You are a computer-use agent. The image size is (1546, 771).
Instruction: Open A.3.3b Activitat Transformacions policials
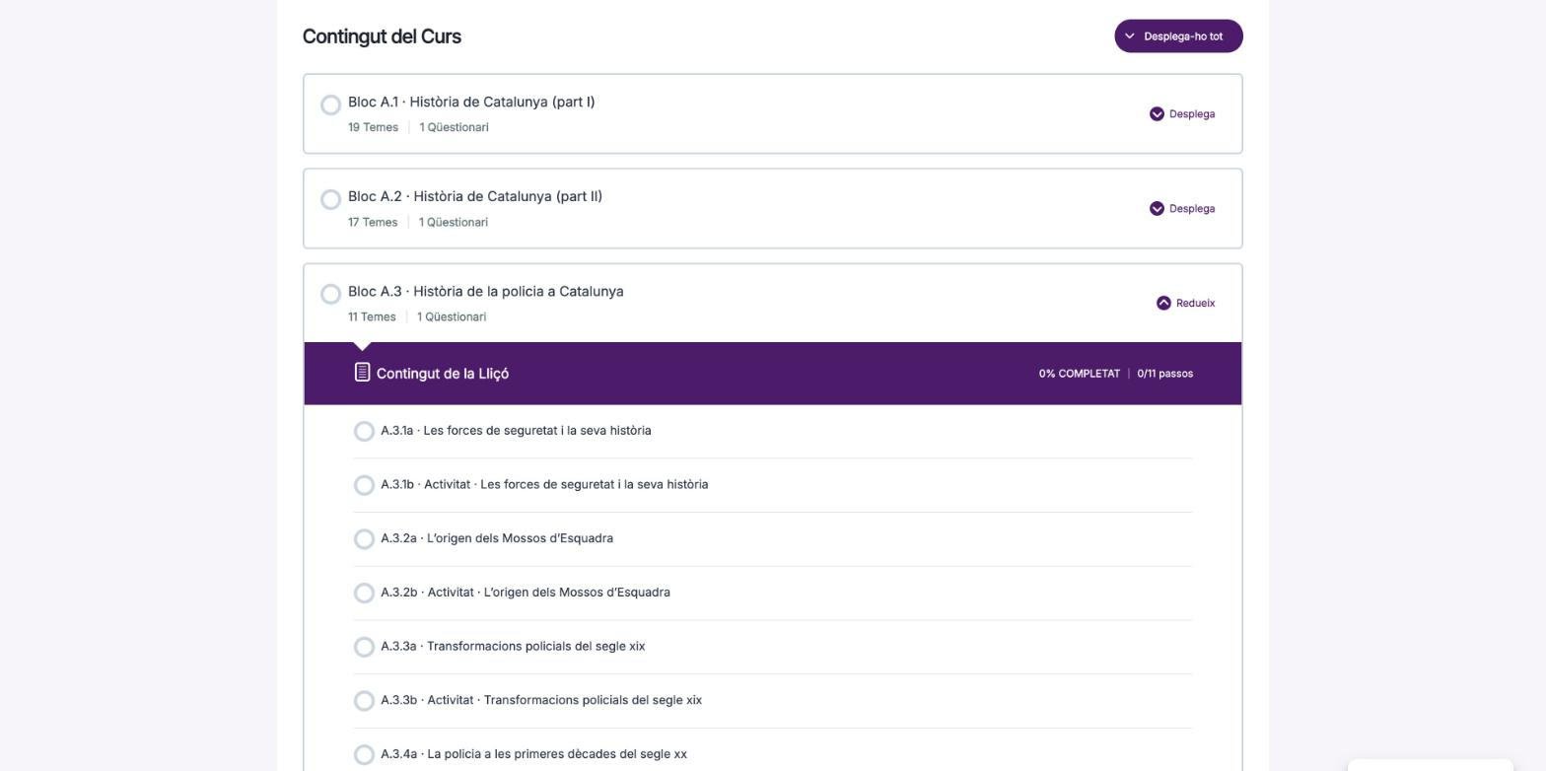(x=541, y=700)
